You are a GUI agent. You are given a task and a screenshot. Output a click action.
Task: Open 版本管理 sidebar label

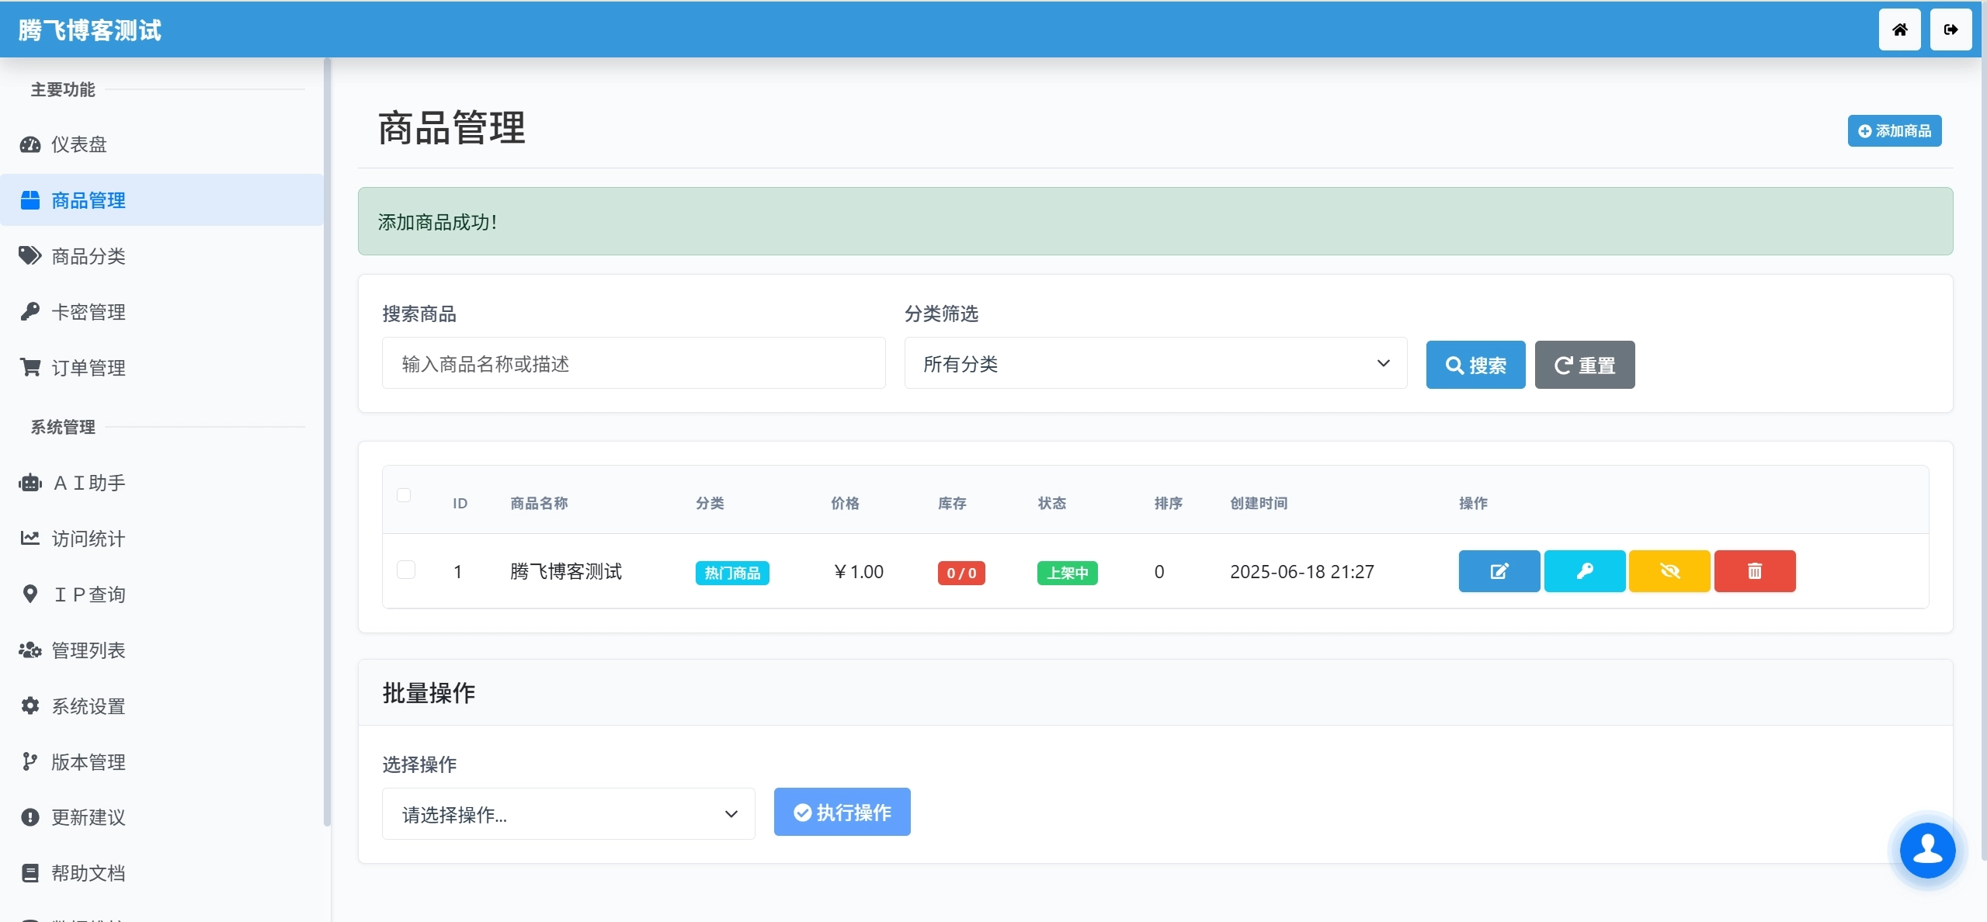(x=89, y=762)
